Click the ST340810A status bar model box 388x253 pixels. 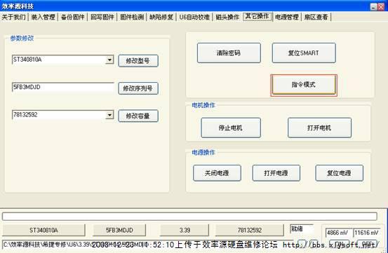pyautogui.click(x=44, y=231)
